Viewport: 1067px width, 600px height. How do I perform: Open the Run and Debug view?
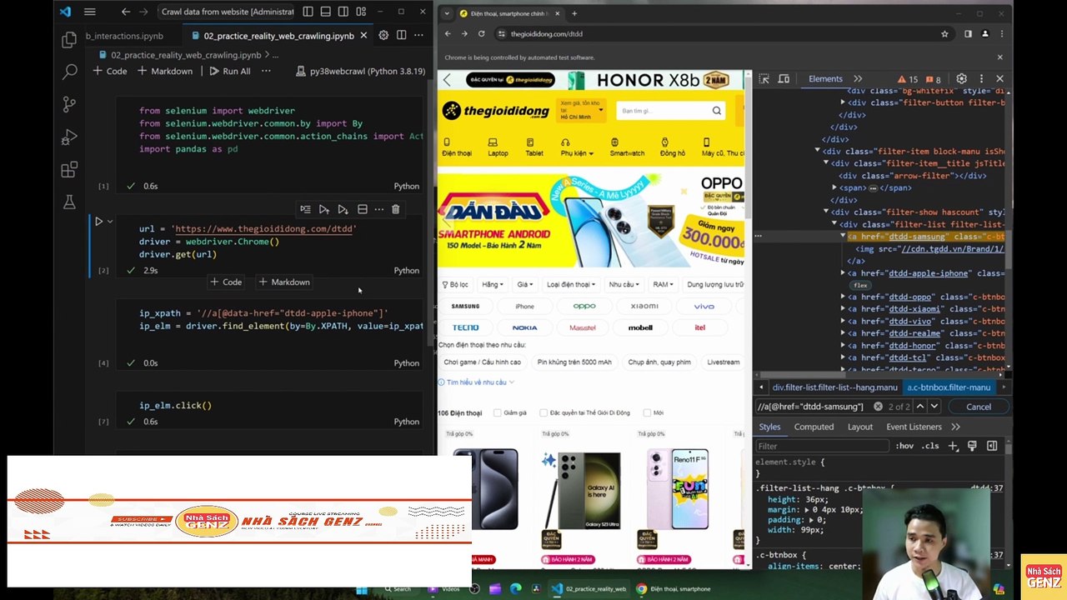click(69, 137)
